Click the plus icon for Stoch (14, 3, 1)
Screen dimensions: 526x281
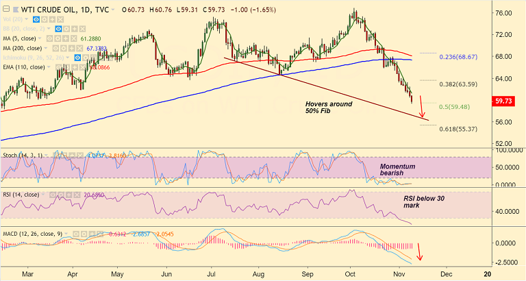(x=72, y=156)
